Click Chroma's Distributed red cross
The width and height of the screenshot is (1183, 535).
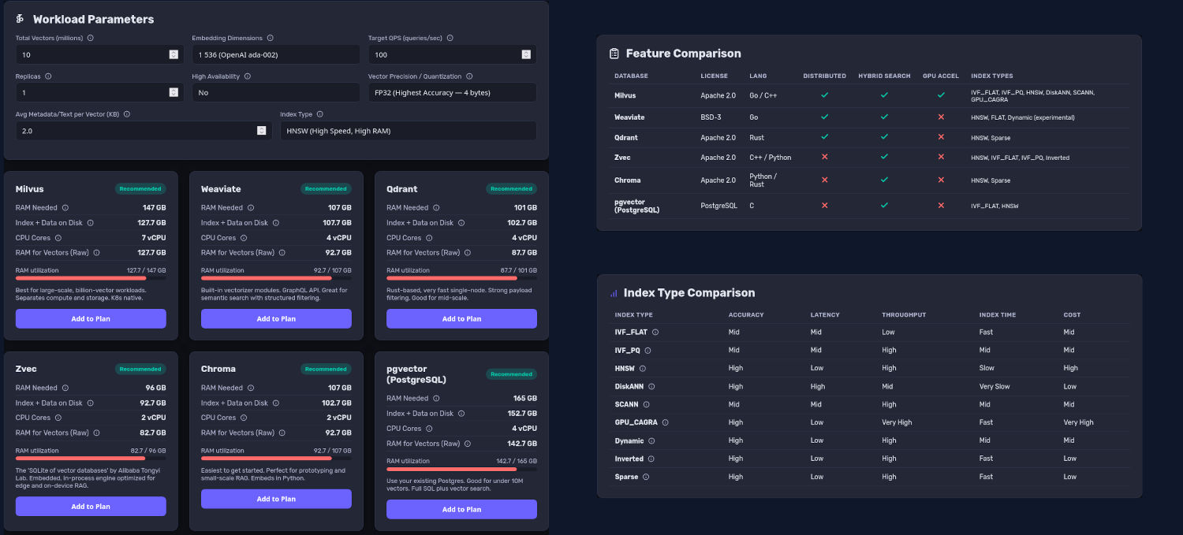pyautogui.click(x=824, y=180)
